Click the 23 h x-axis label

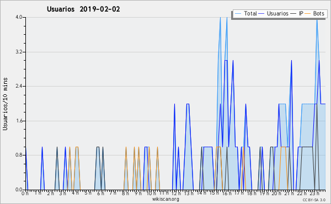[314, 194]
